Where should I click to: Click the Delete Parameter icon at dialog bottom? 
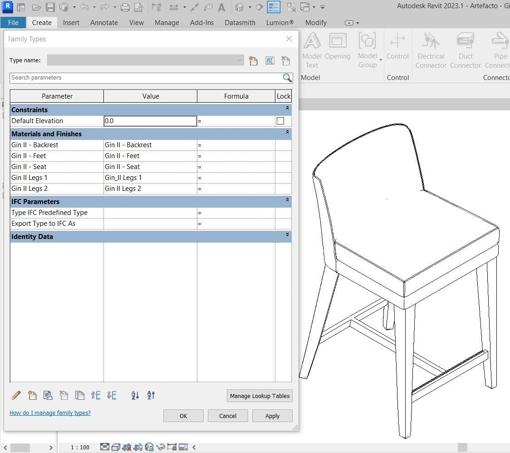[x=64, y=395]
